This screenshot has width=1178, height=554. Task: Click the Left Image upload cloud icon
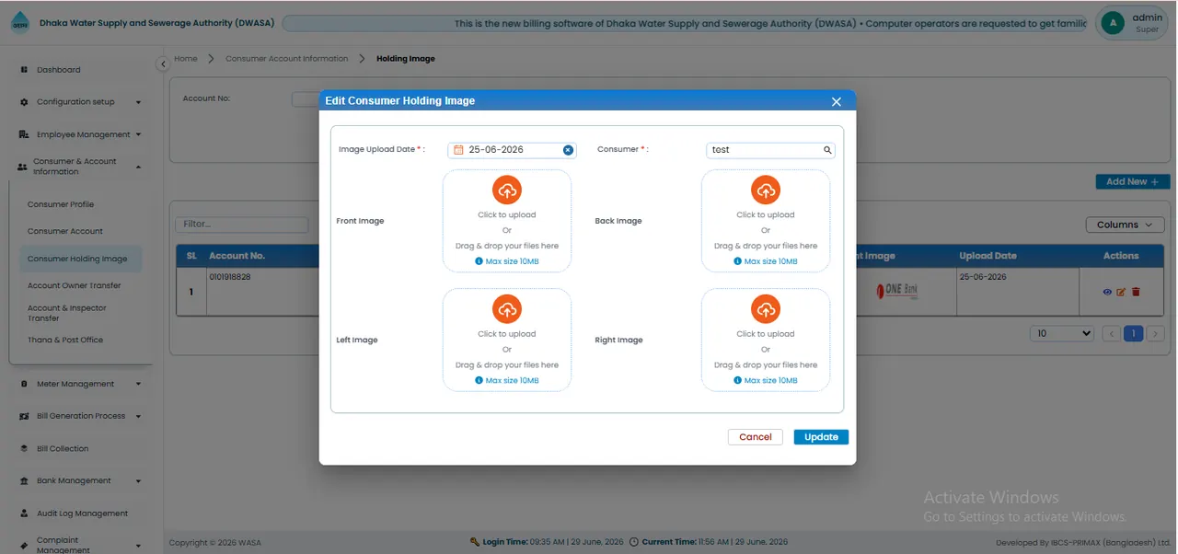507,309
